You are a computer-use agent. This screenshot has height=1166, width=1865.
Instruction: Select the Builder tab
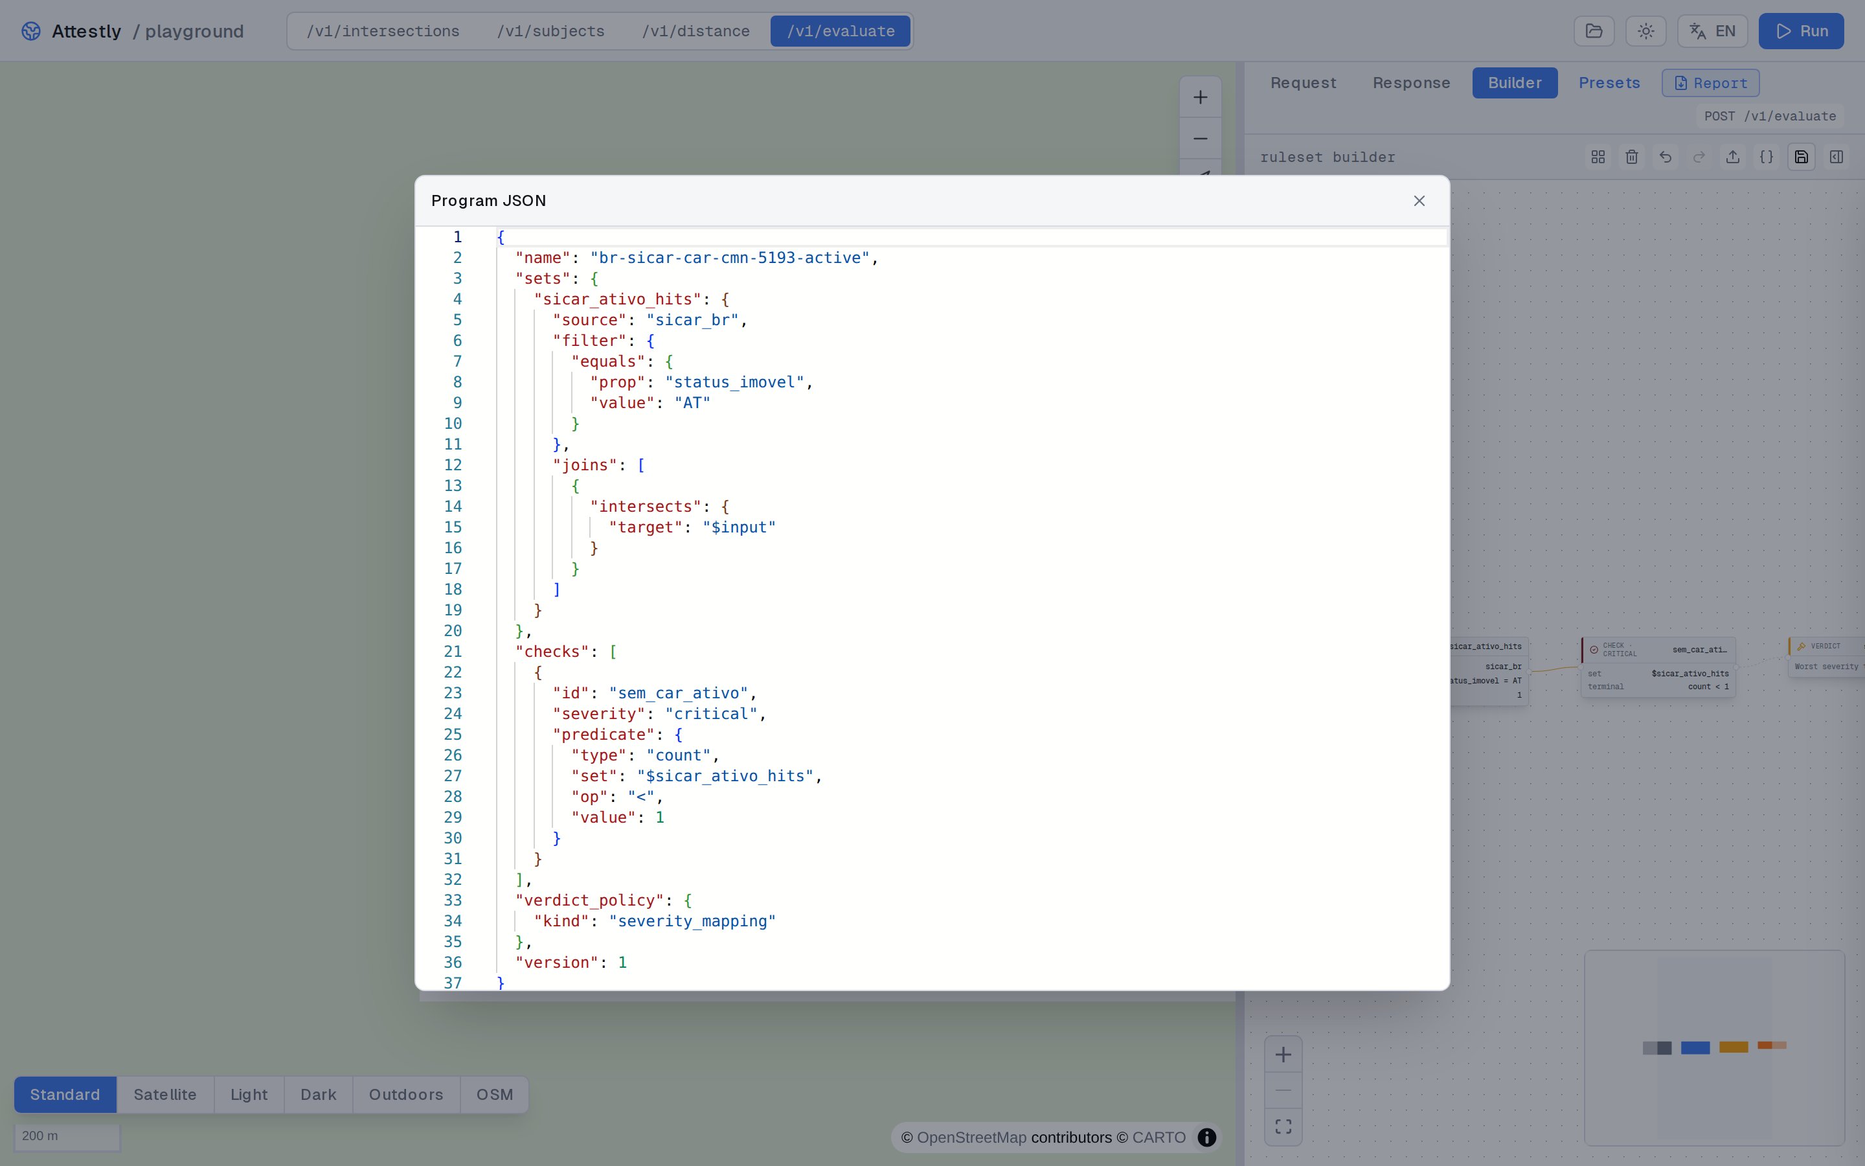[x=1515, y=82]
